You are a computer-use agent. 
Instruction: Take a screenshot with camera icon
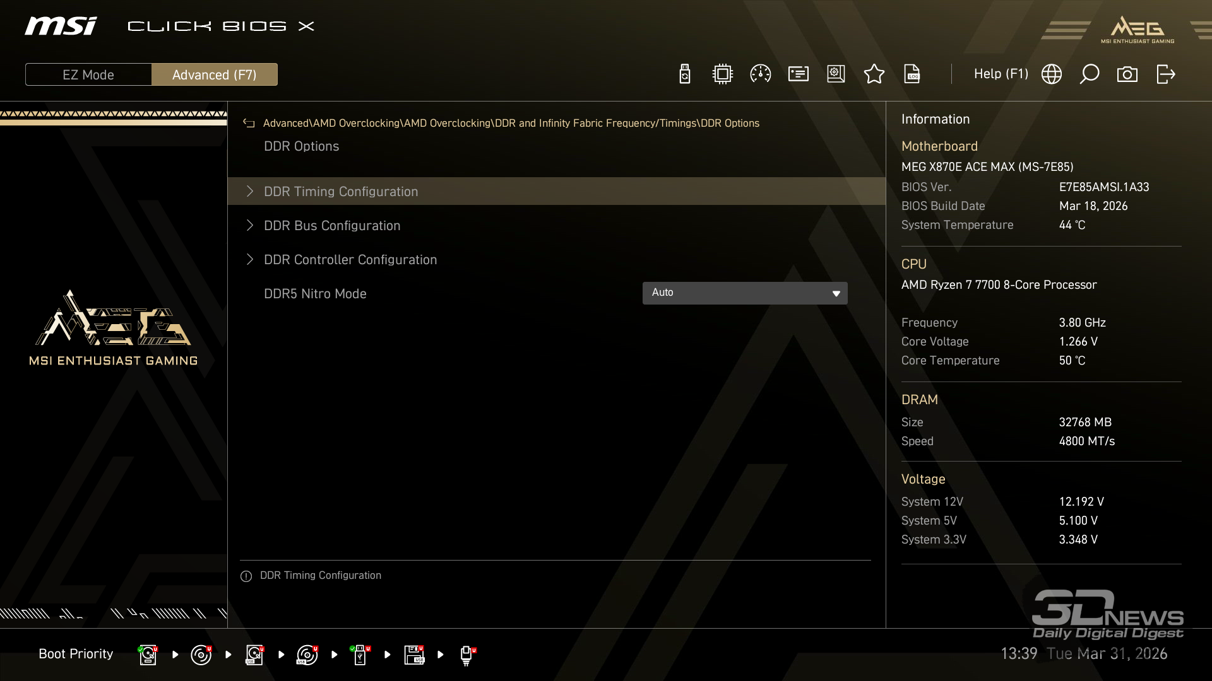click(x=1127, y=74)
